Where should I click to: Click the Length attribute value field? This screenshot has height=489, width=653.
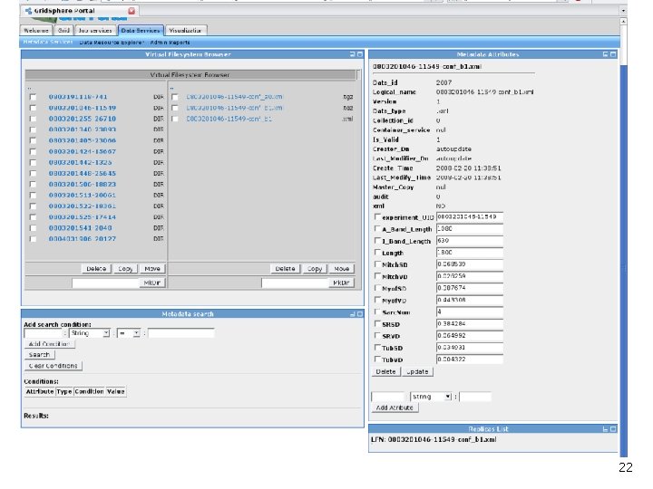tap(469, 253)
